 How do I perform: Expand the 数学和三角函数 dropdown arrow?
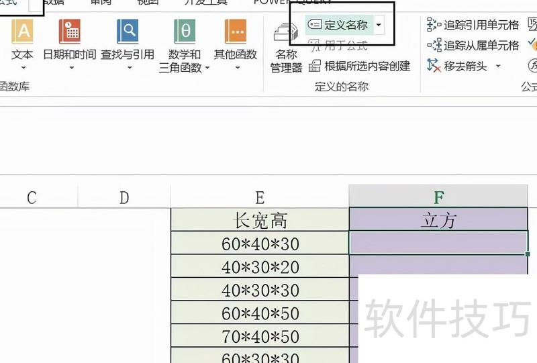pos(207,68)
